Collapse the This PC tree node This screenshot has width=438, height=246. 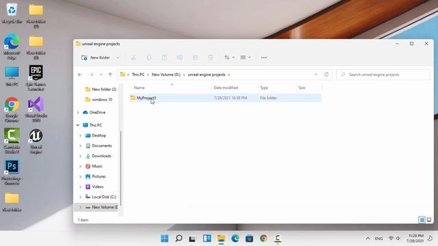click(x=78, y=125)
